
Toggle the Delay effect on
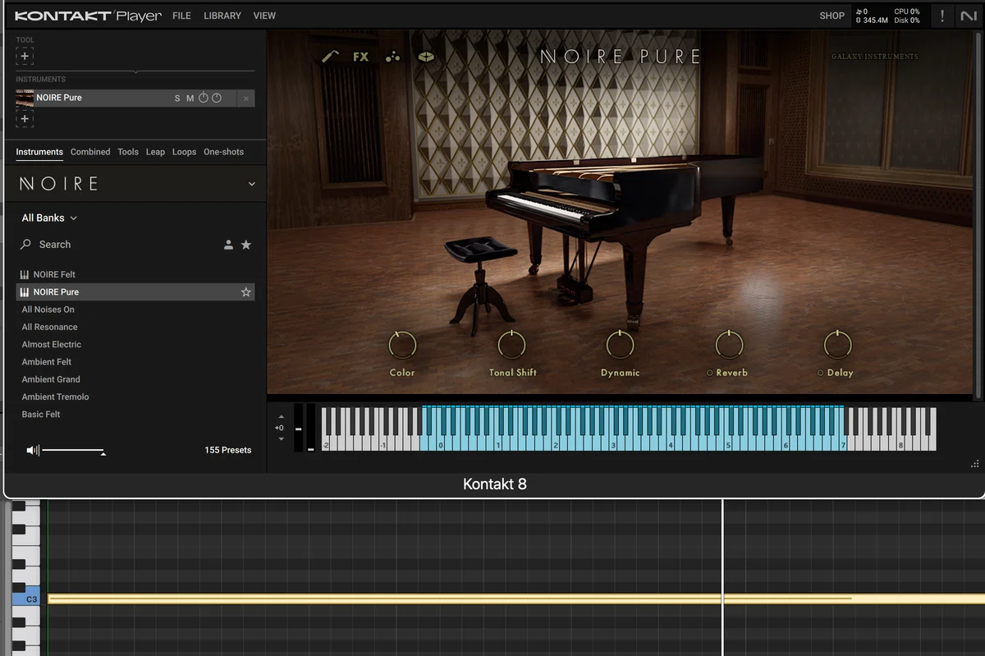pyautogui.click(x=820, y=373)
